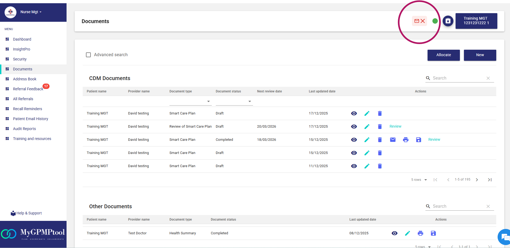Screen dimensions: 510x248
Task: Save the Health Summary document
Action: tap(433, 233)
